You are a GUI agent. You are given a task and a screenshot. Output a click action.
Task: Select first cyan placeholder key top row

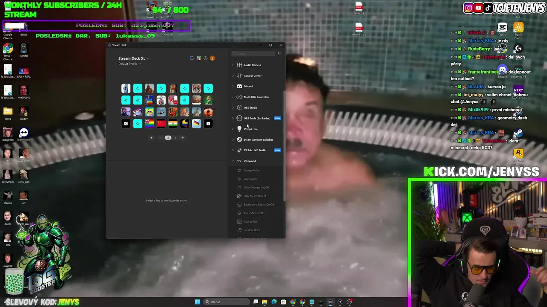click(x=138, y=88)
